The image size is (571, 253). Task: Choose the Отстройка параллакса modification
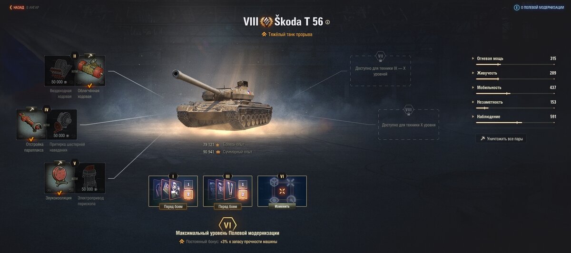click(x=31, y=124)
